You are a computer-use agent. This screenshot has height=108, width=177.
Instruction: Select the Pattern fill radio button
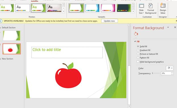138,58
